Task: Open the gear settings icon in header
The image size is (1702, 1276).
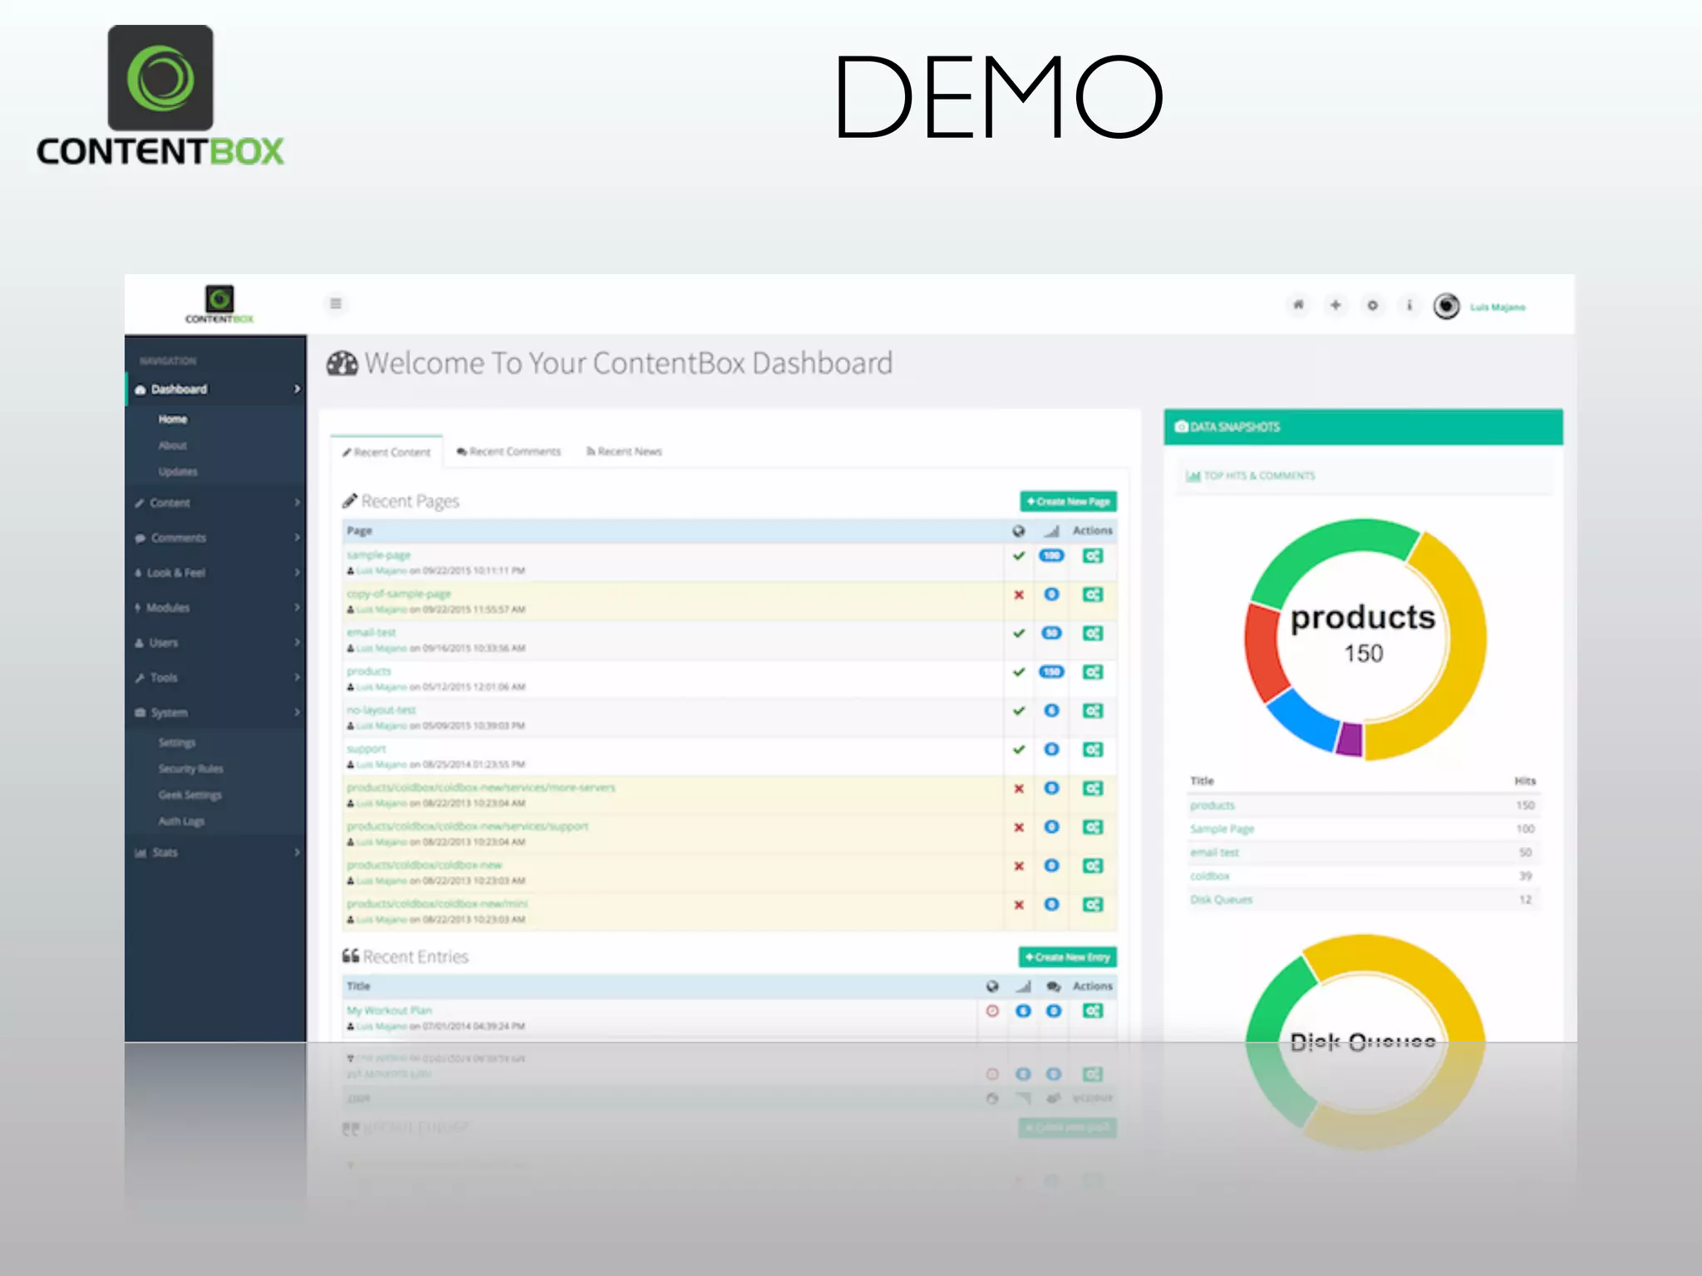Action: (x=1373, y=305)
